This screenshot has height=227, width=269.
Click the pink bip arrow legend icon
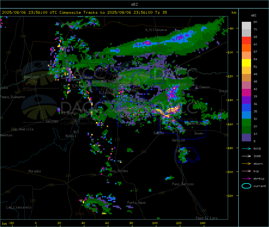click(246, 171)
